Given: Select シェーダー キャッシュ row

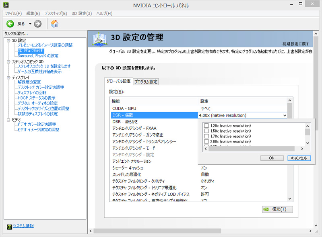Looking at the screenshot, I should [199, 168].
